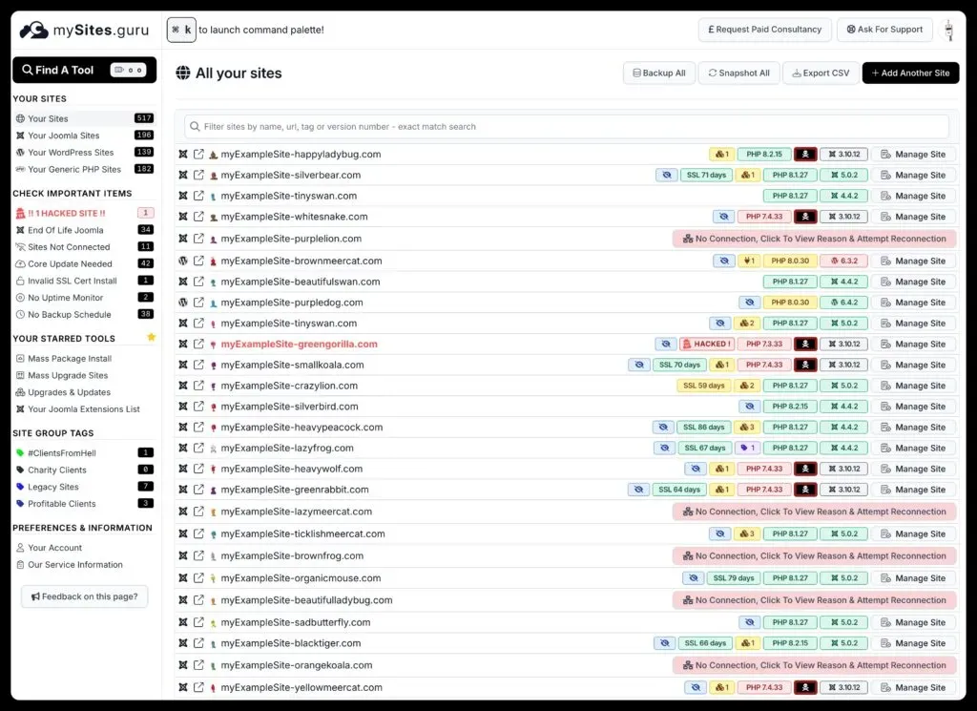Open Your WordPress Sites in the sidebar

click(x=69, y=152)
